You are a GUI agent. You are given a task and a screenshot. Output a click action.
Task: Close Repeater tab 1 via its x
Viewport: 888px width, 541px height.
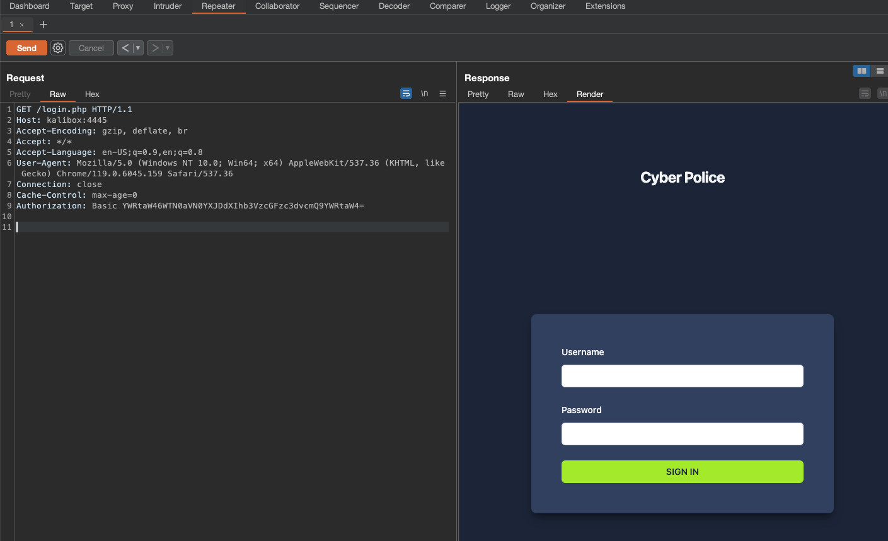tap(21, 25)
